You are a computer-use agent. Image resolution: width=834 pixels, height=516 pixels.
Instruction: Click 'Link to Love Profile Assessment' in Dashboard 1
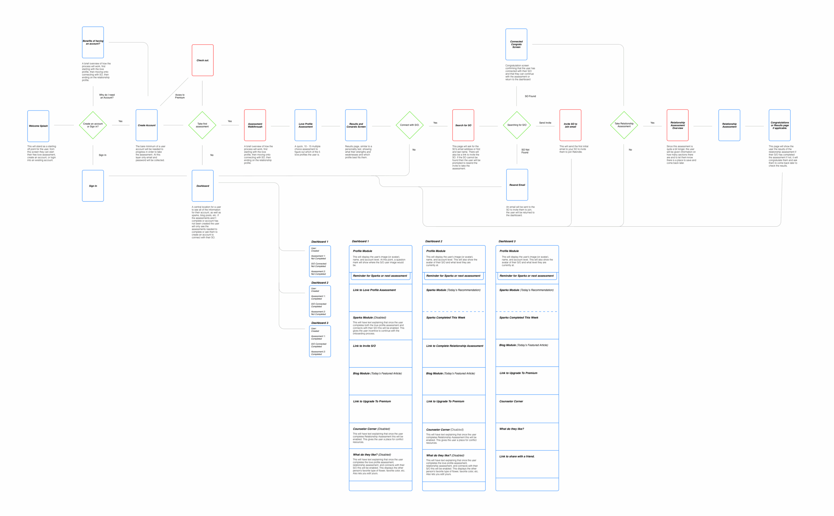tap(374, 290)
